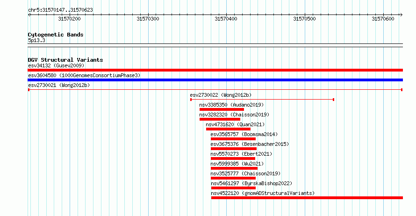Viewport: 416px width, 216px height.
Task: Select the thin esv2730022 variant span
Action: [x=262, y=100]
